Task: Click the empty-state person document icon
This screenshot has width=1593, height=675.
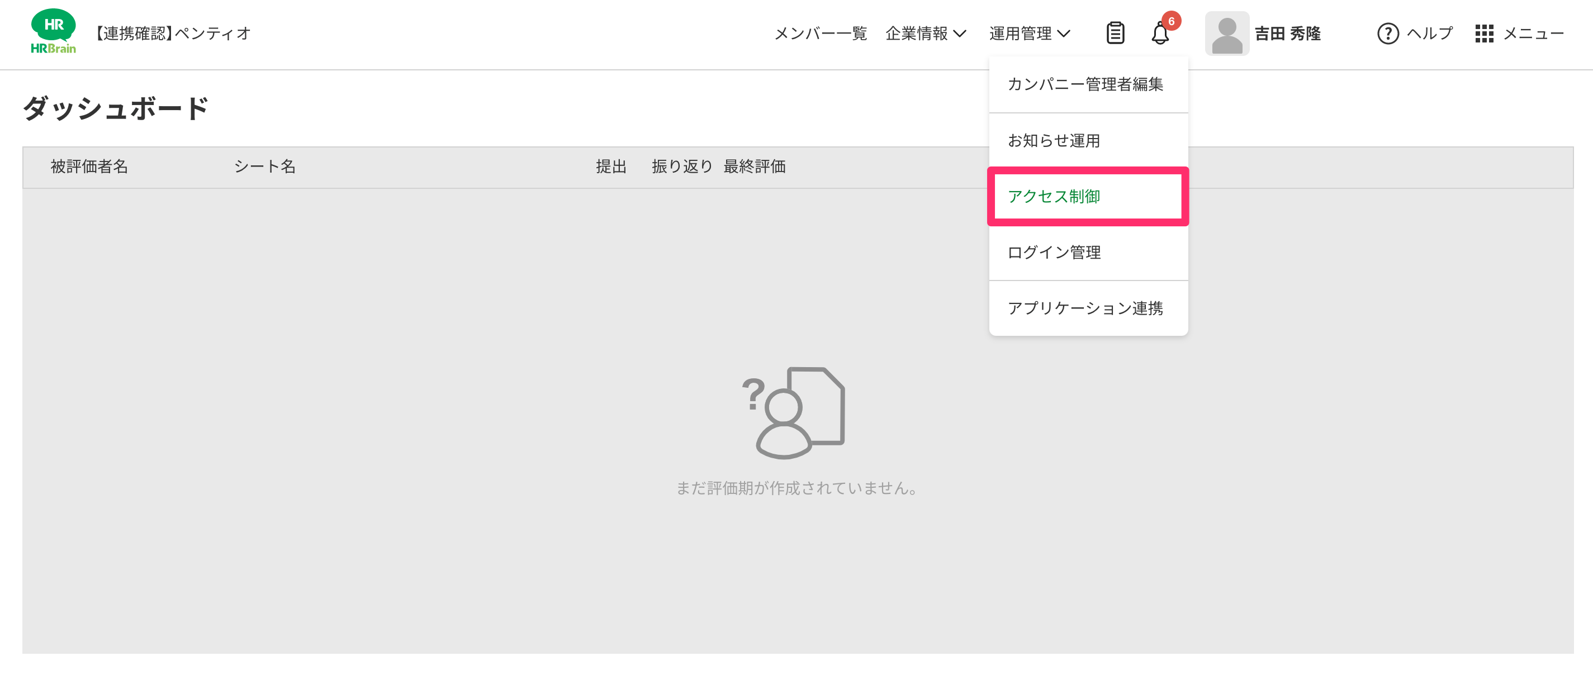Action: [x=793, y=413]
